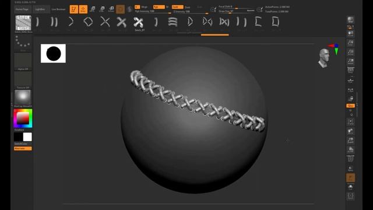Toggle the Zadd sculpt mode
Viewport: 373px width, 210px height.
(x=177, y=7)
